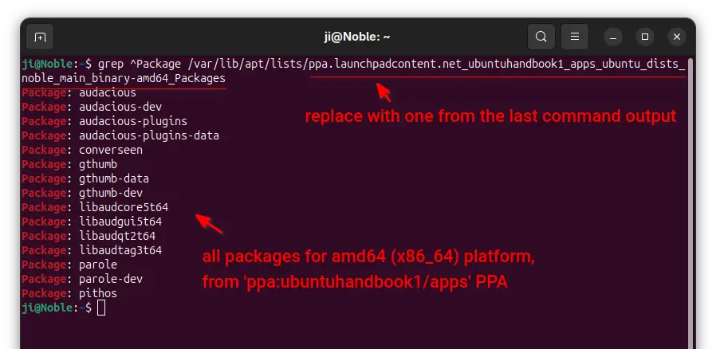Open the hamburger main menu

(575, 37)
